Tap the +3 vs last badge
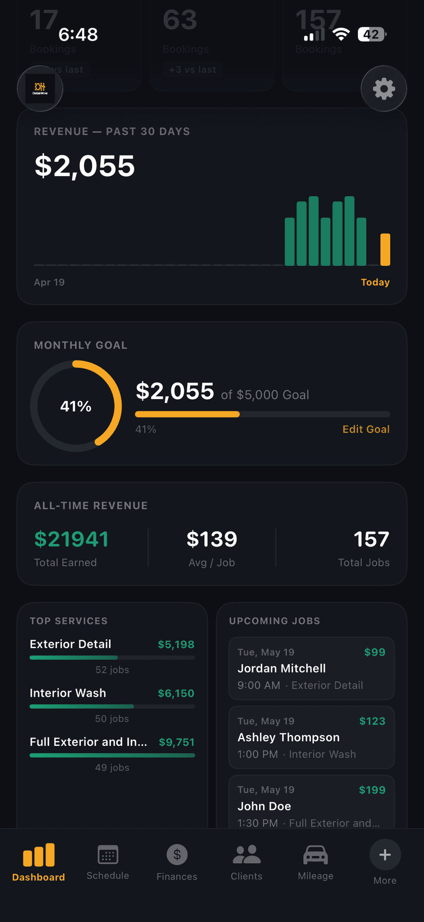The width and height of the screenshot is (424, 922). 193,70
